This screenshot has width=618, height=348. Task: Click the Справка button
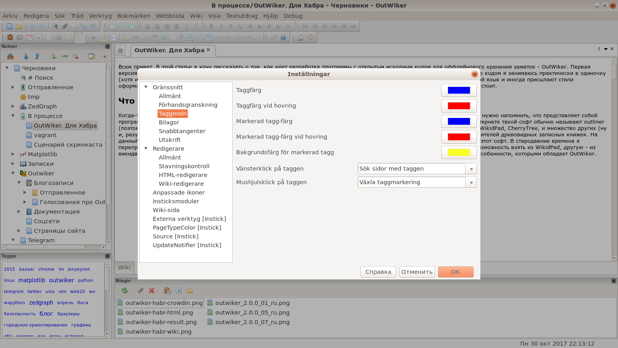pos(378,272)
